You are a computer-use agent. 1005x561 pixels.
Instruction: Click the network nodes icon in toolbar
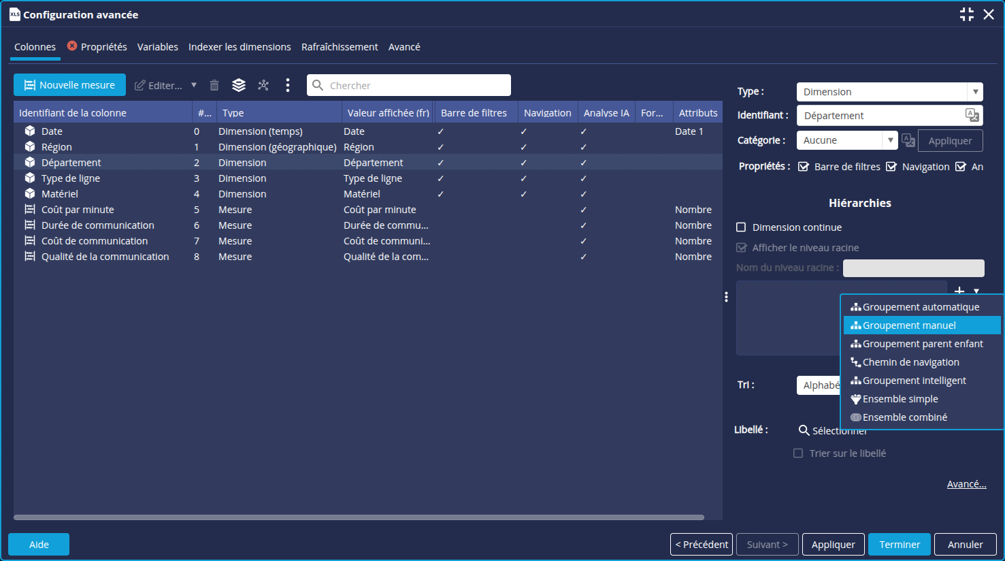263,85
